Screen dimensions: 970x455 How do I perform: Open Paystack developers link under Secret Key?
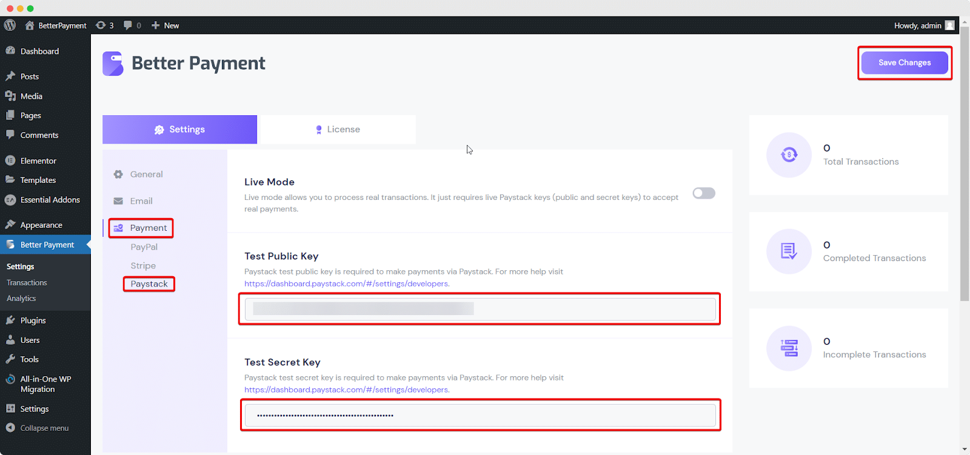tap(347, 390)
